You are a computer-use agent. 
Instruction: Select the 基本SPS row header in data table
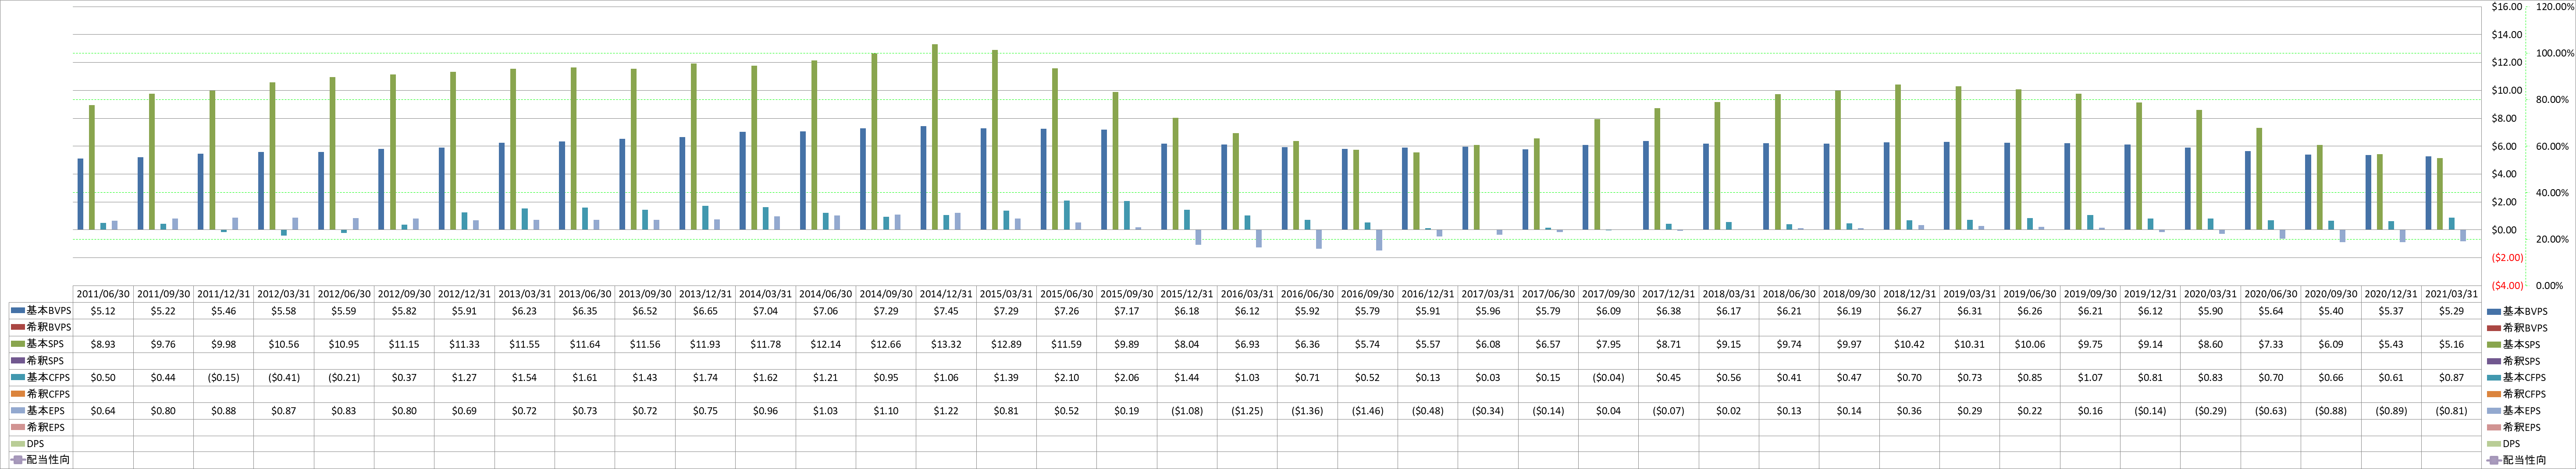pyautogui.click(x=41, y=344)
